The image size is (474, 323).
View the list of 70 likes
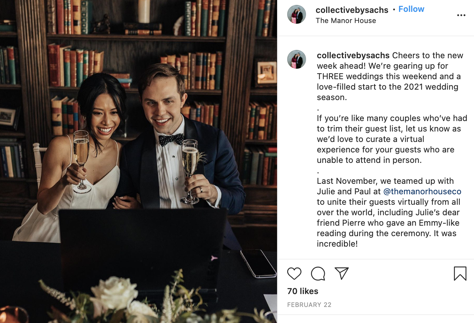(x=303, y=291)
